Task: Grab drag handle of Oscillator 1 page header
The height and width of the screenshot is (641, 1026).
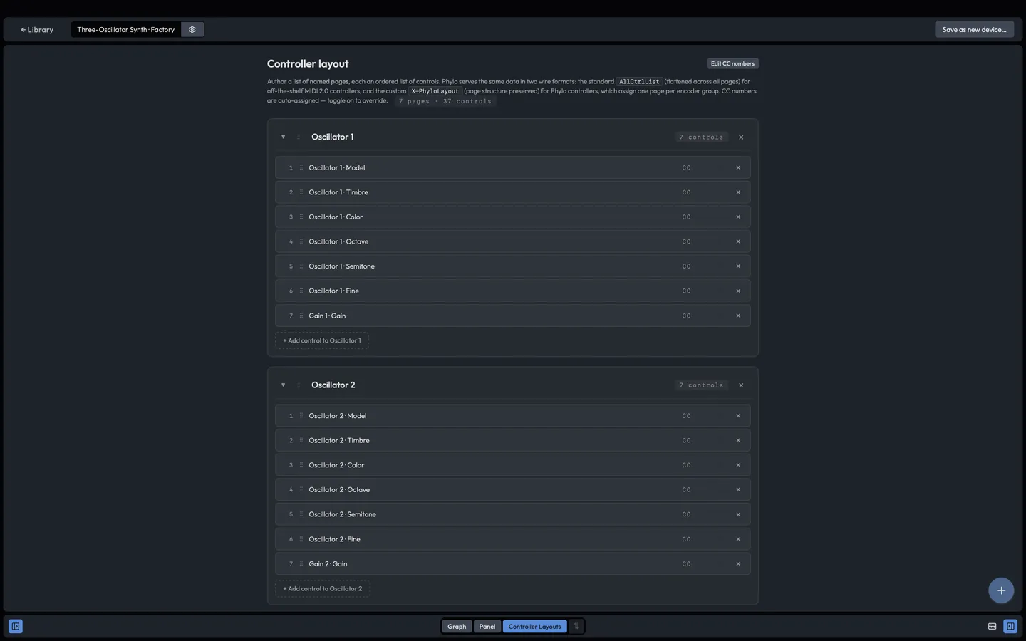Action: pos(299,137)
